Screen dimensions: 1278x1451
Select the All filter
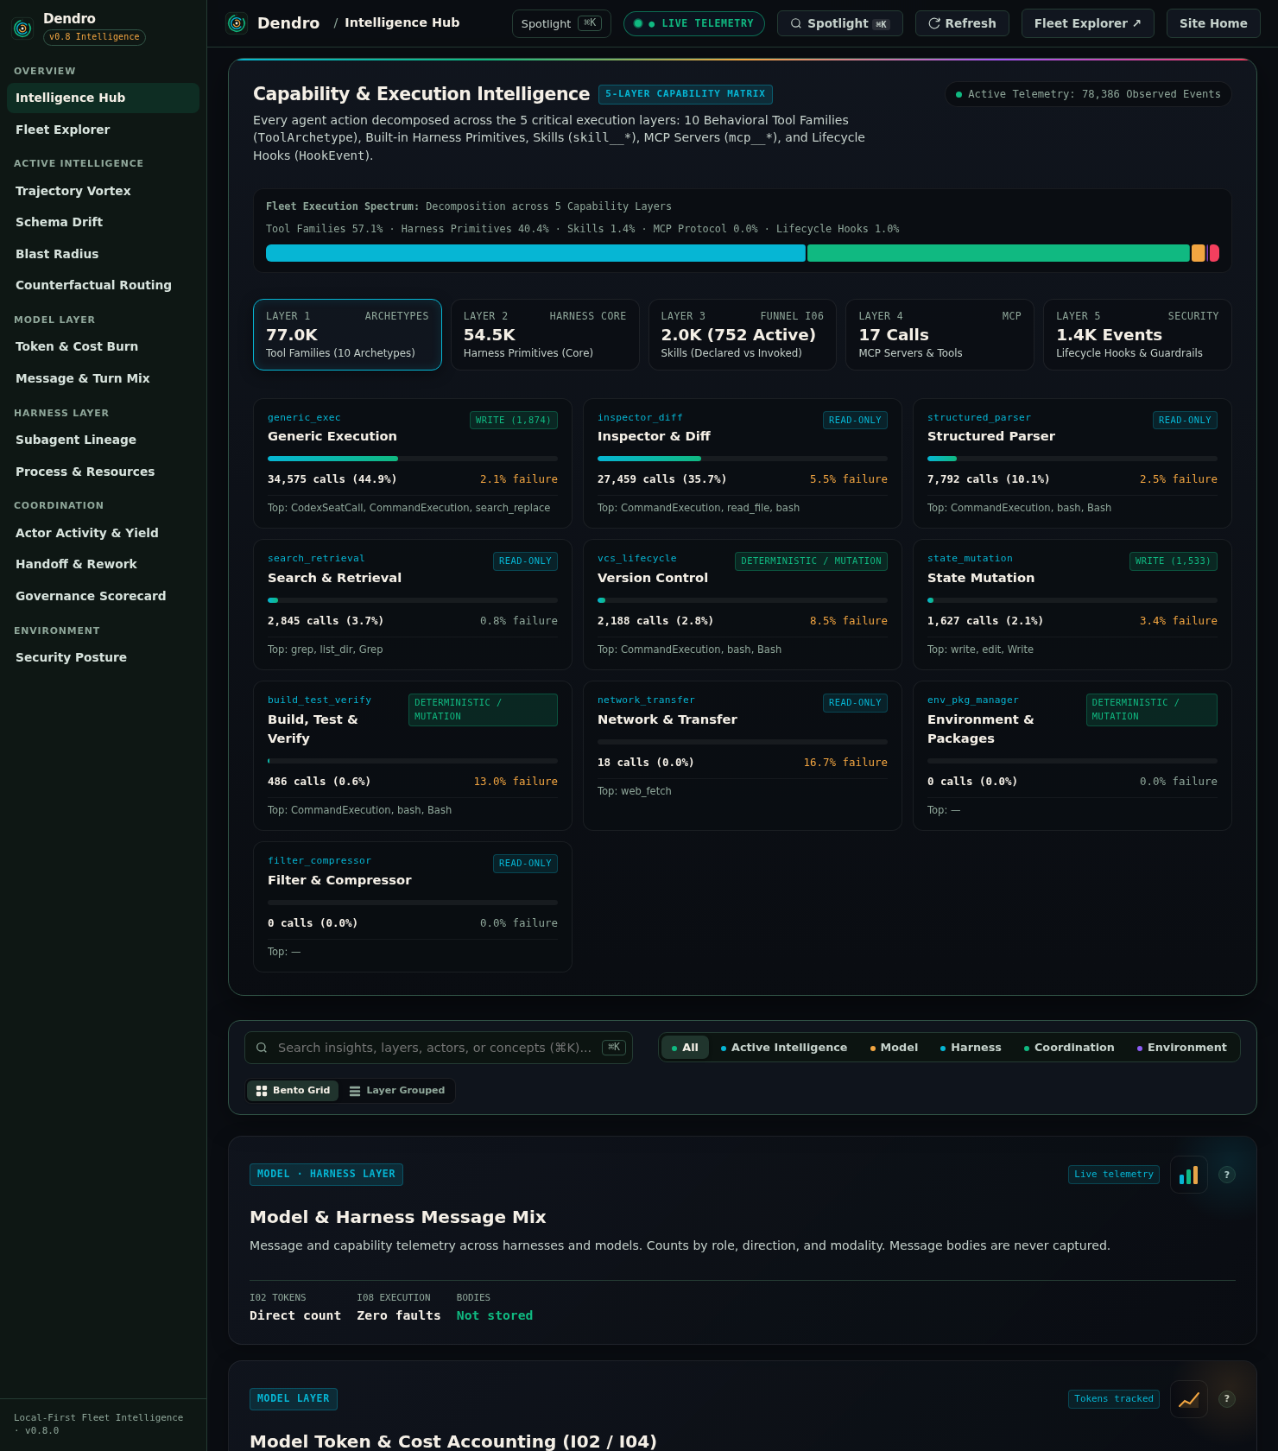coord(685,1048)
